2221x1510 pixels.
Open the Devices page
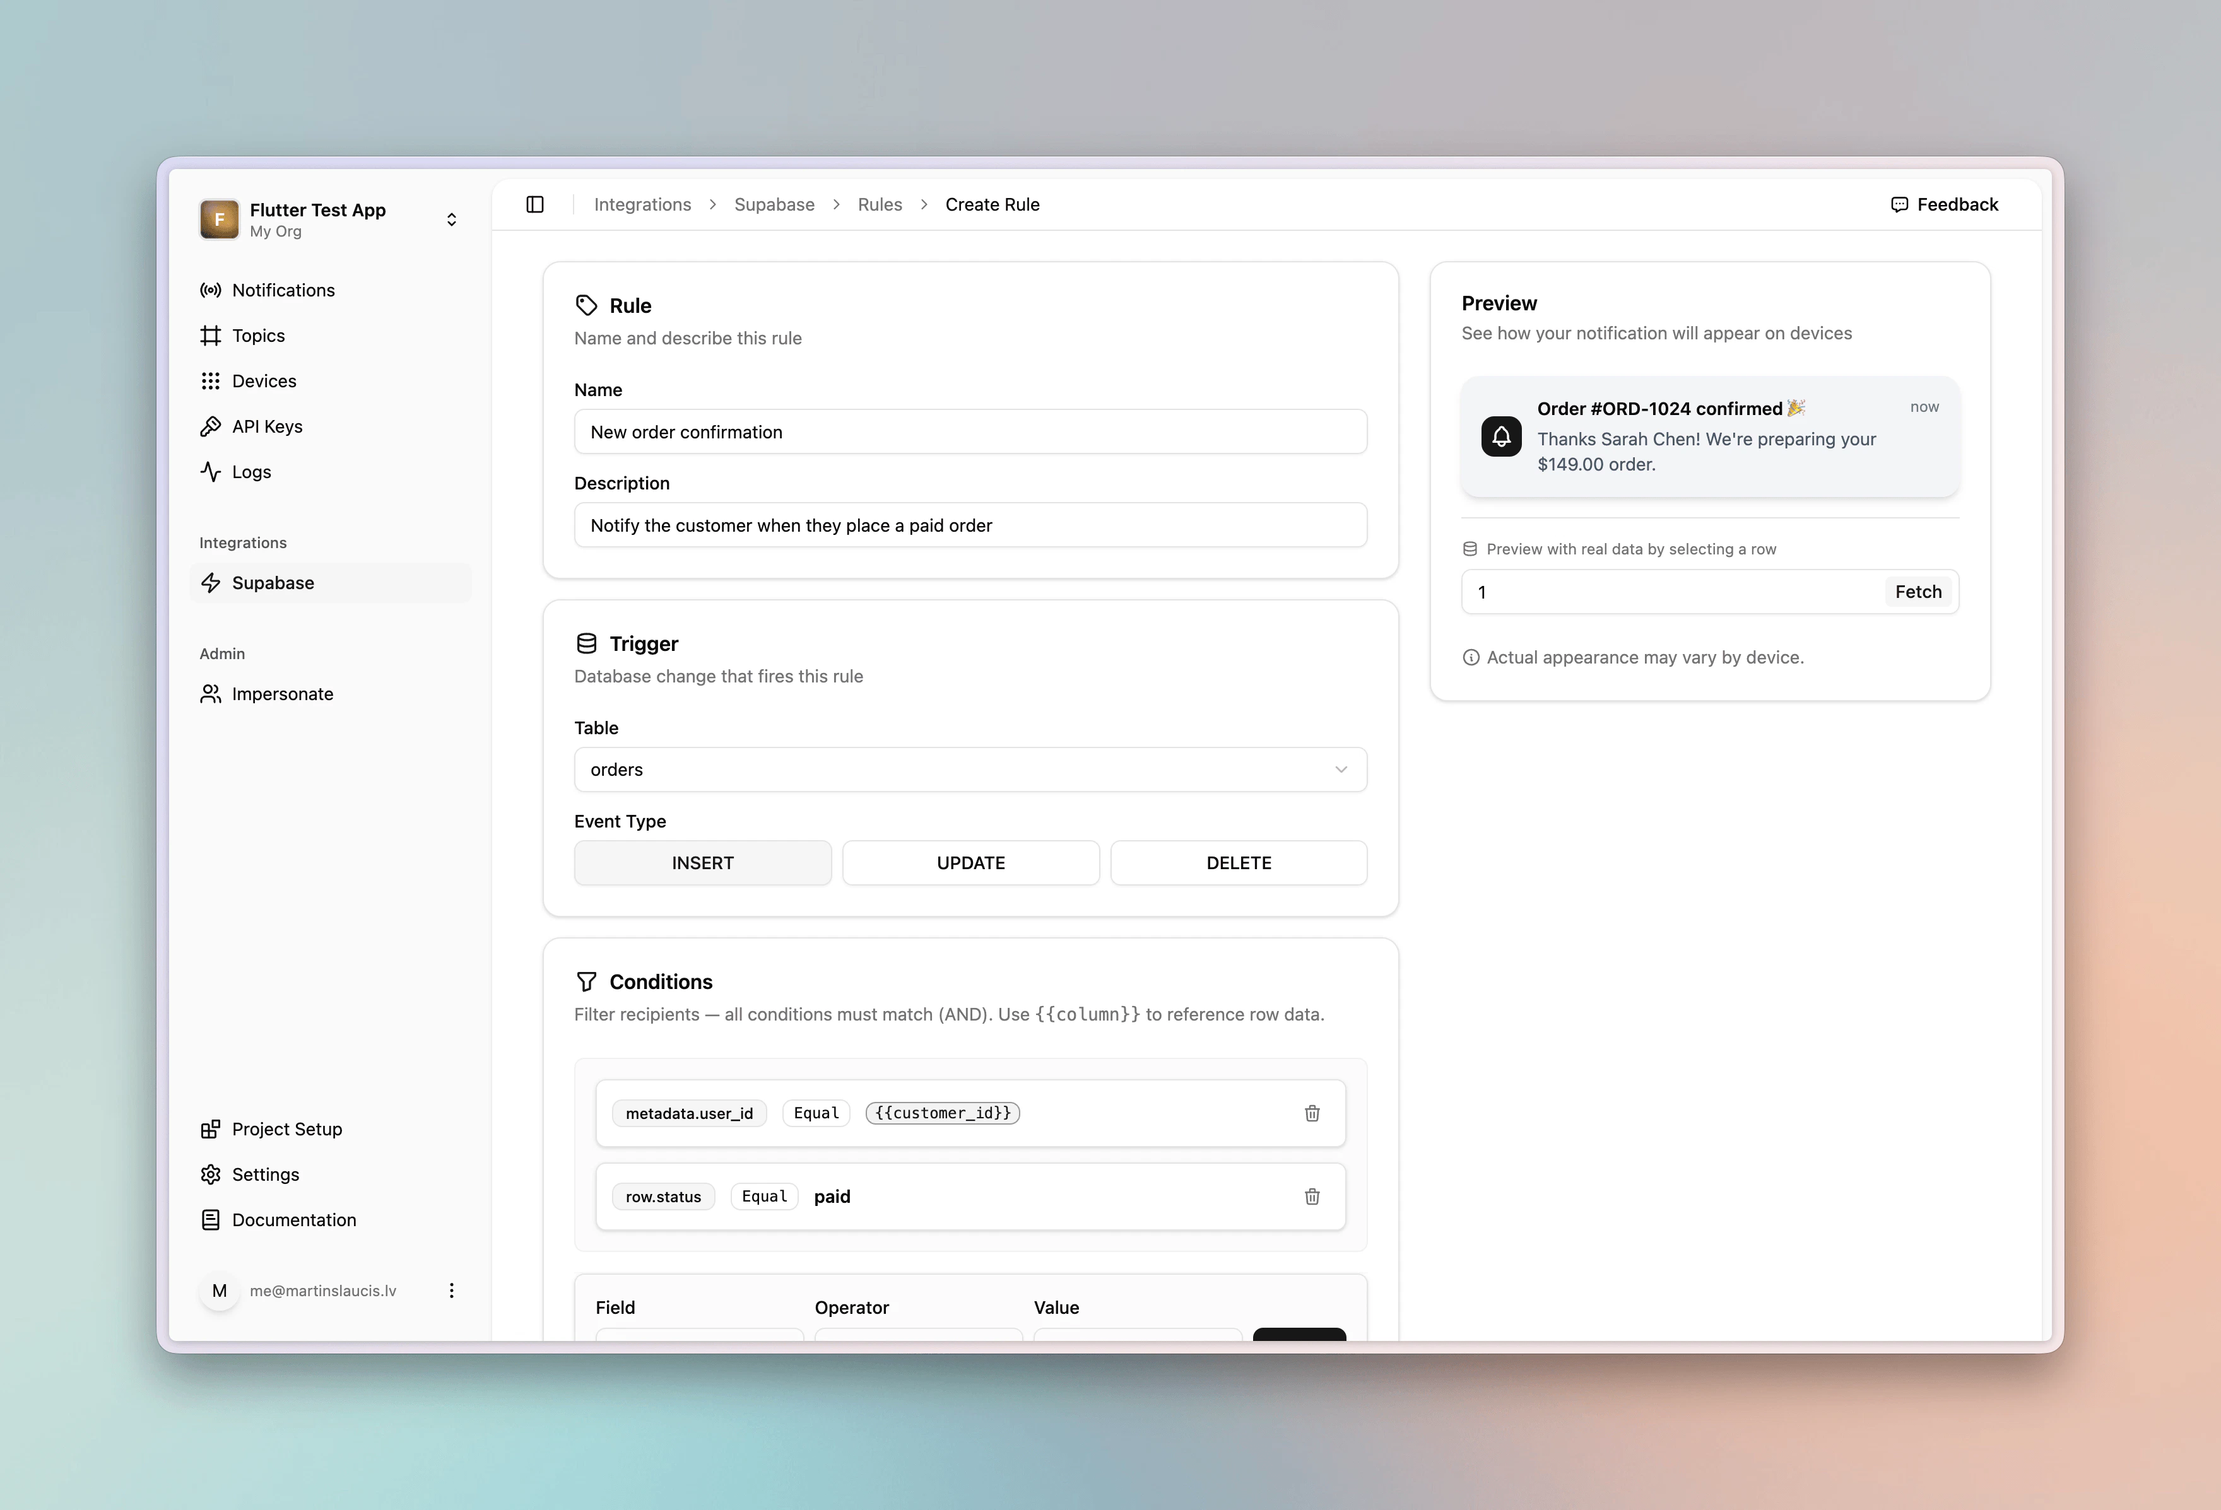pos(331,381)
